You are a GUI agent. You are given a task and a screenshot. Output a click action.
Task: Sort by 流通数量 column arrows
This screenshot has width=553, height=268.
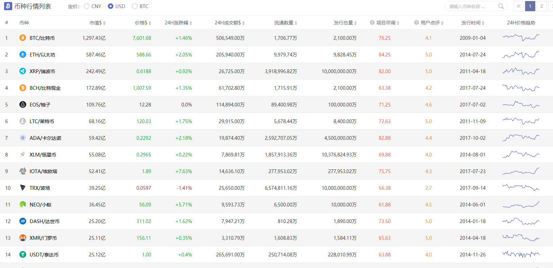click(296, 23)
